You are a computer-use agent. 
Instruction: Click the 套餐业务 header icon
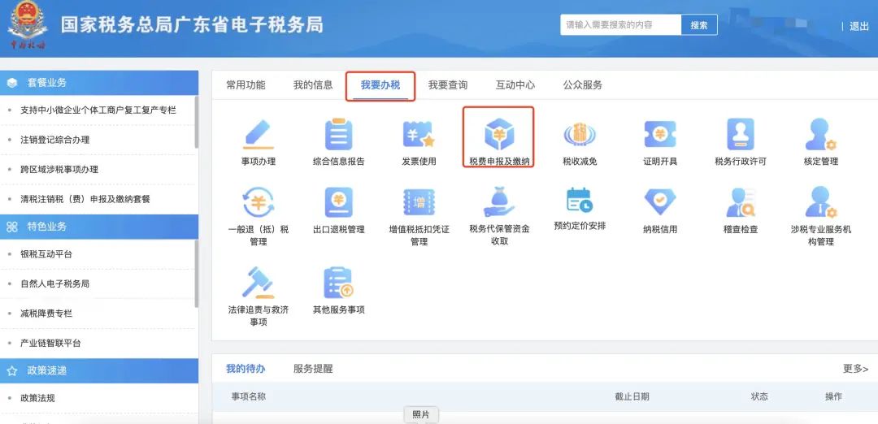(x=11, y=83)
